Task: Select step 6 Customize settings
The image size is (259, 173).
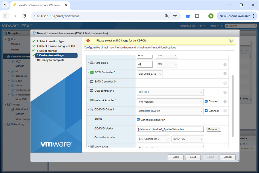Action: pyautogui.click(x=56, y=55)
